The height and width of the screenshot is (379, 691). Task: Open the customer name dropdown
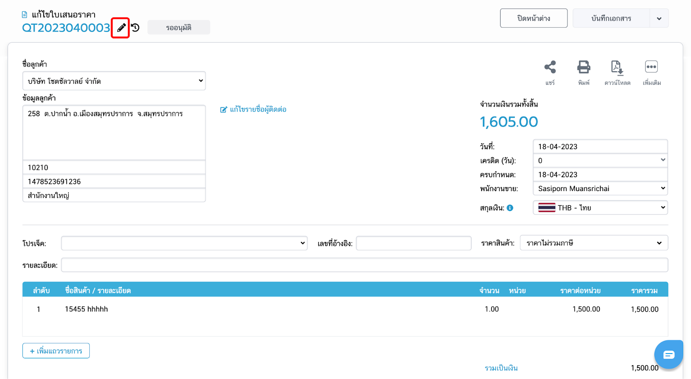click(x=114, y=81)
